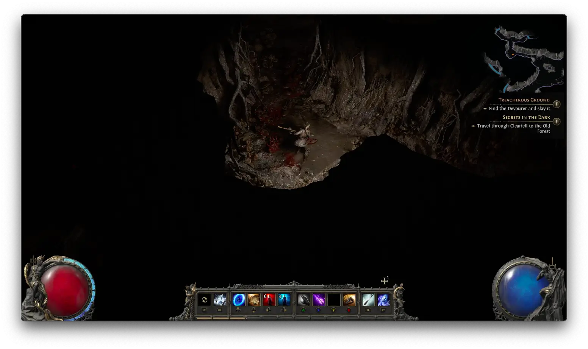Viewport: 588px width, 349px height.
Task: Activate the blue swirling portal skill
Action: coord(238,300)
